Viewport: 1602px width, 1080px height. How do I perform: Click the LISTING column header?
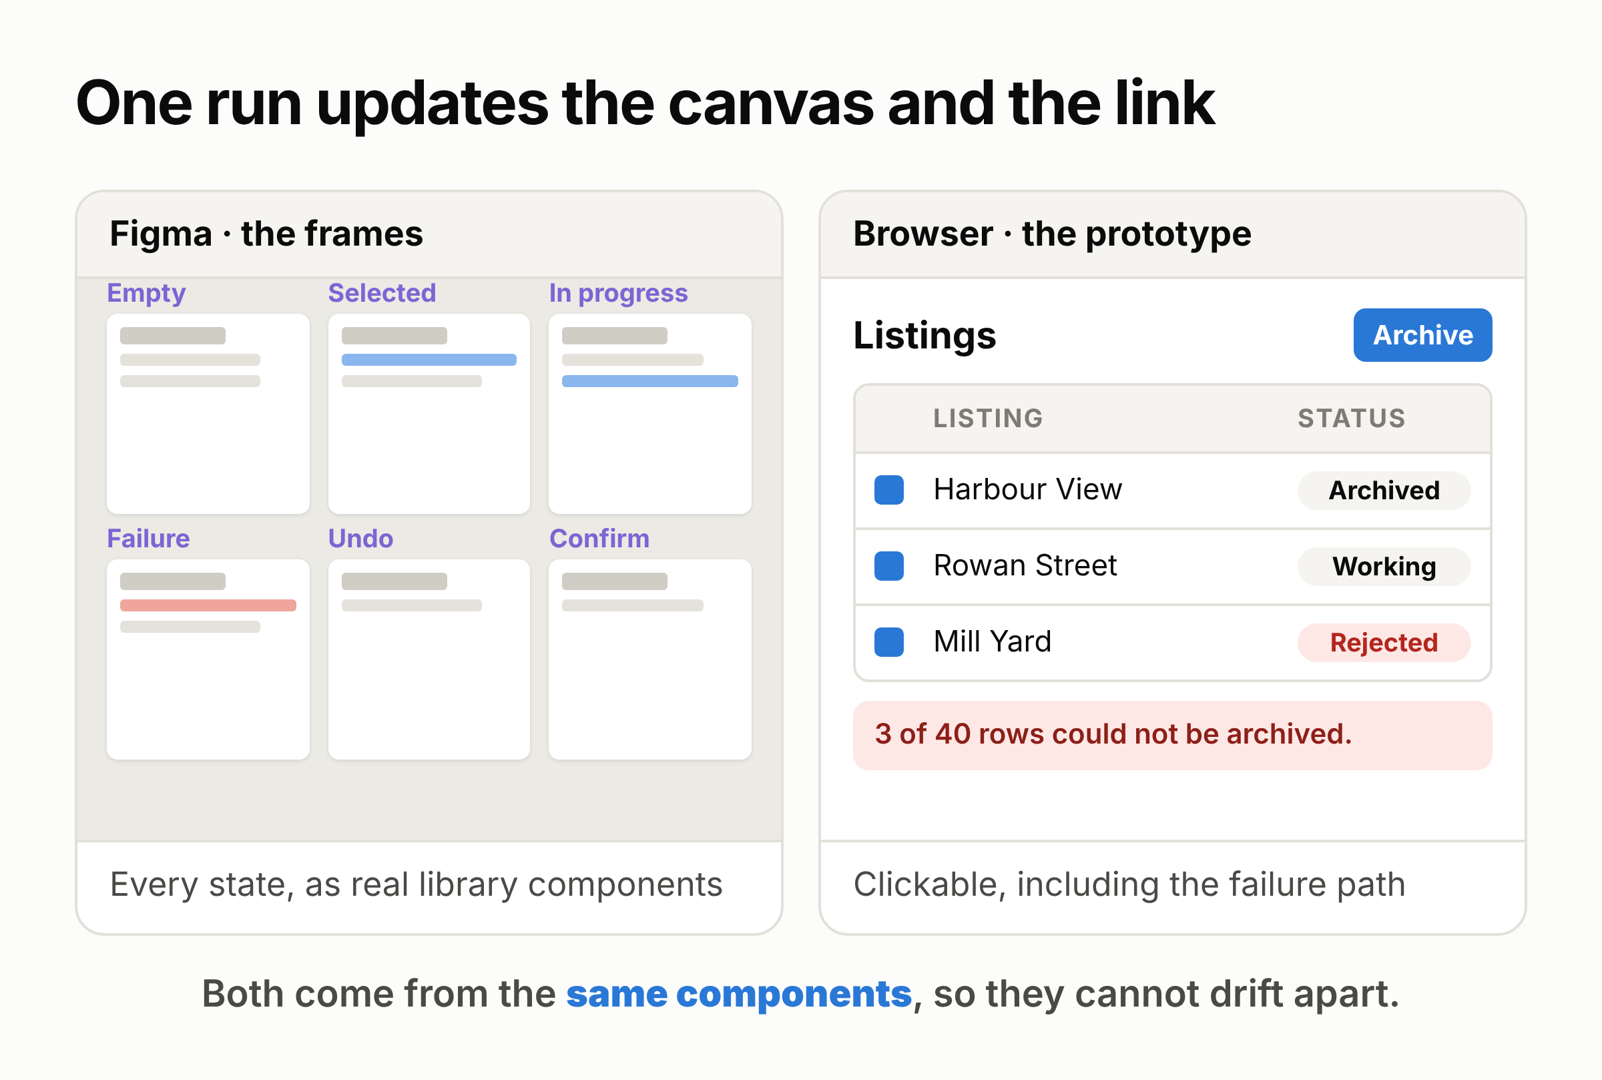pos(988,418)
